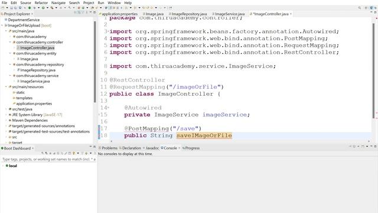Click the toolbar Search magnifier at far right
The height and width of the screenshot is (213, 378).
tap(360, 8)
